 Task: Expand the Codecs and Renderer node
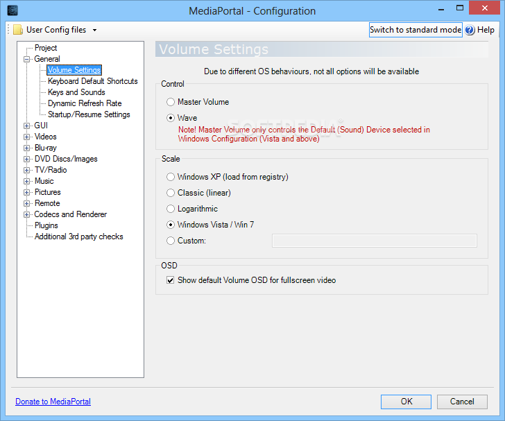27,214
